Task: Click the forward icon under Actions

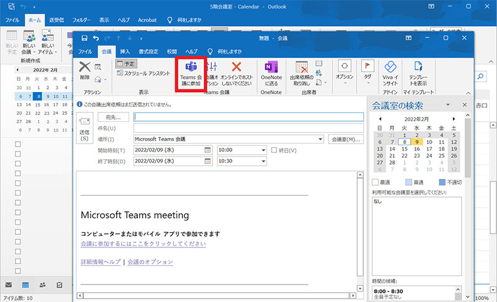Action: pos(99,79)
